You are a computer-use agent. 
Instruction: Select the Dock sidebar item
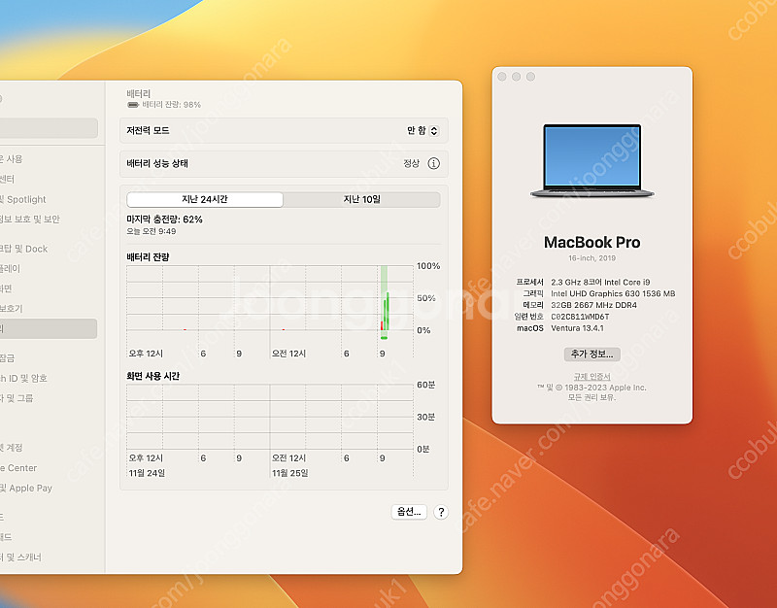pos(23,249)
